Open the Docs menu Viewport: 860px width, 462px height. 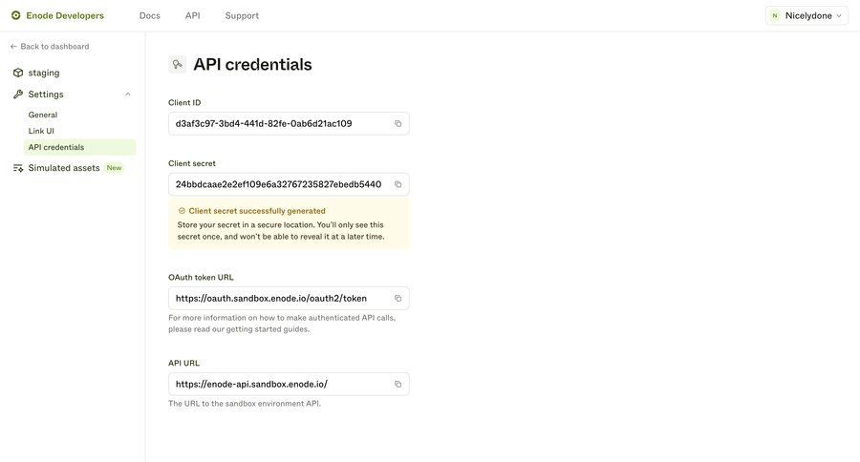point(150,15)
